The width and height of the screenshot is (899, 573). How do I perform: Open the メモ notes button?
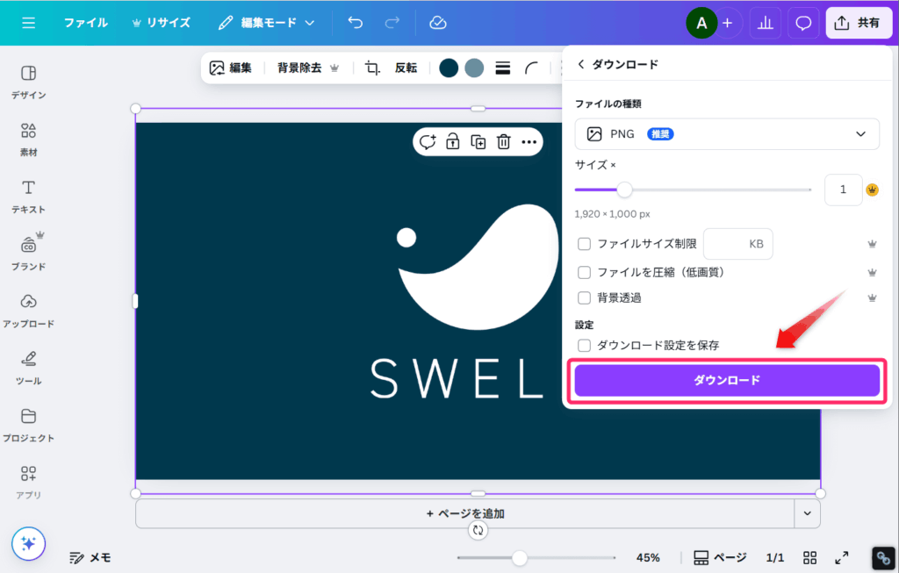(x=90, y=557)
